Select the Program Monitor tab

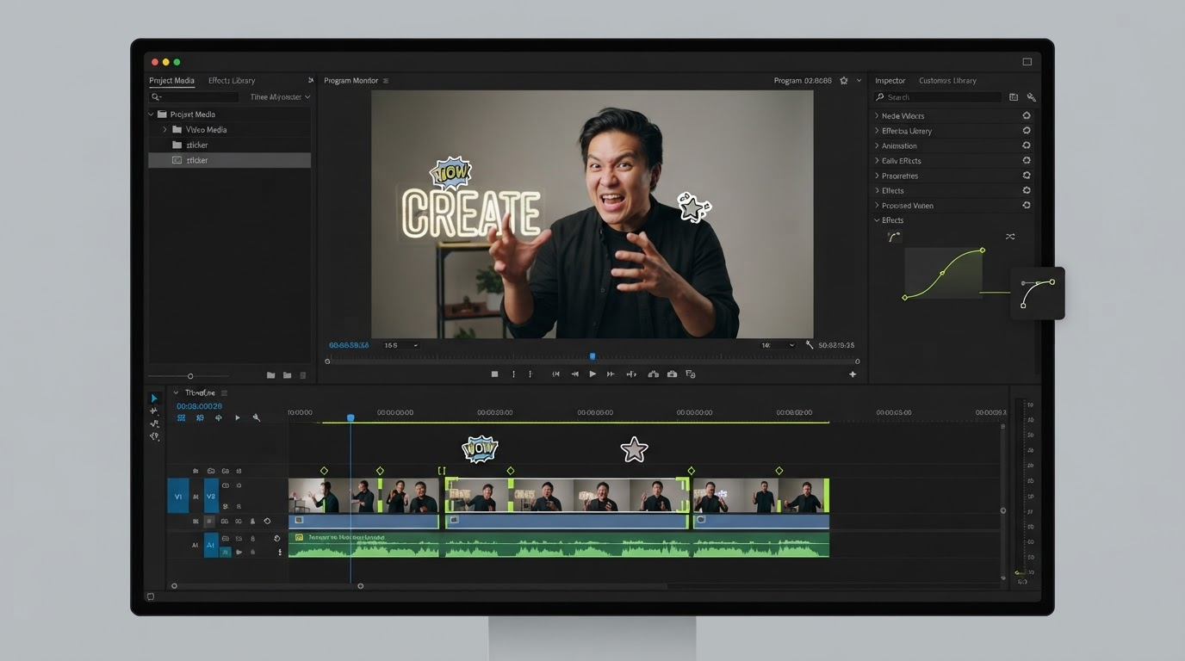point(351,81)
